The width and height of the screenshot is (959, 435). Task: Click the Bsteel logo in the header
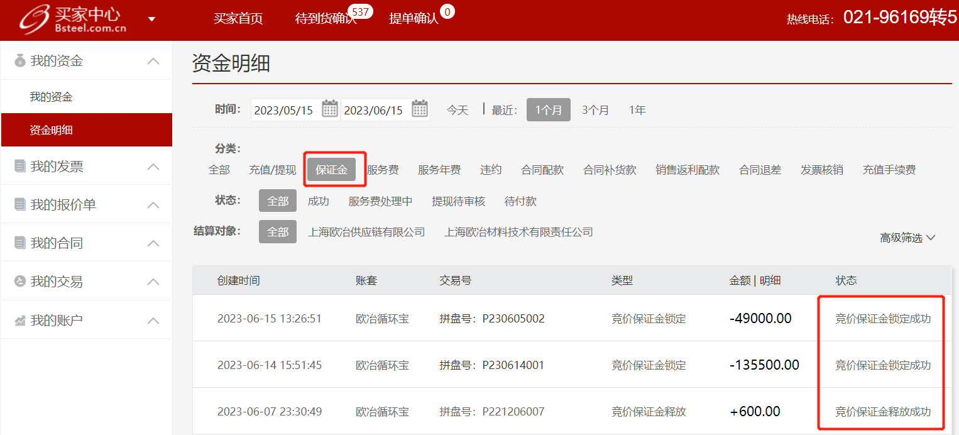pos(72,20)
